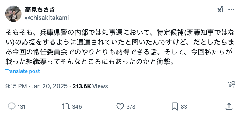Toggle the heart like icon
244x121 pixels.
(120, 107)
